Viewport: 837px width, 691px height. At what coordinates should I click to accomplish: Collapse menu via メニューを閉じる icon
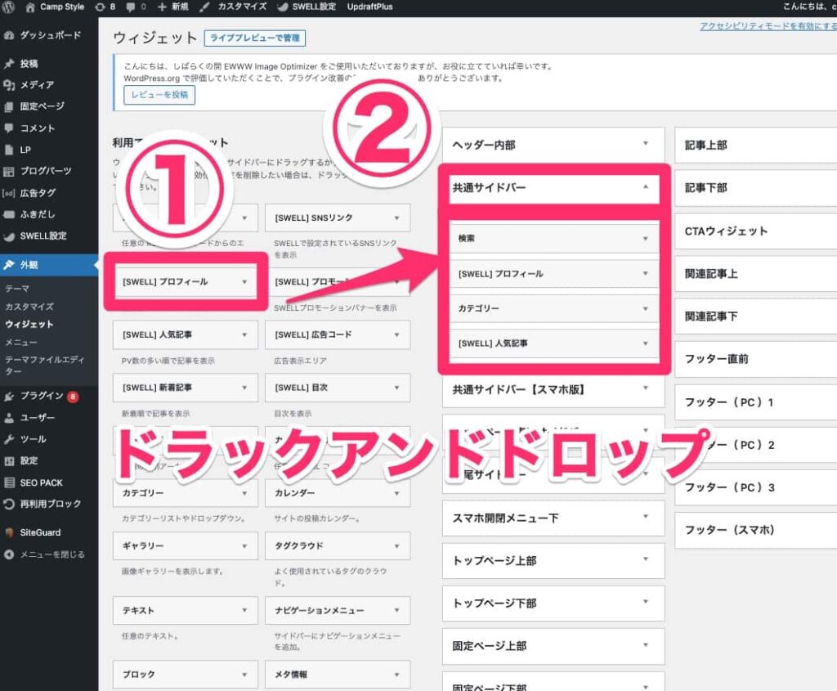click(x=9, y=554)
